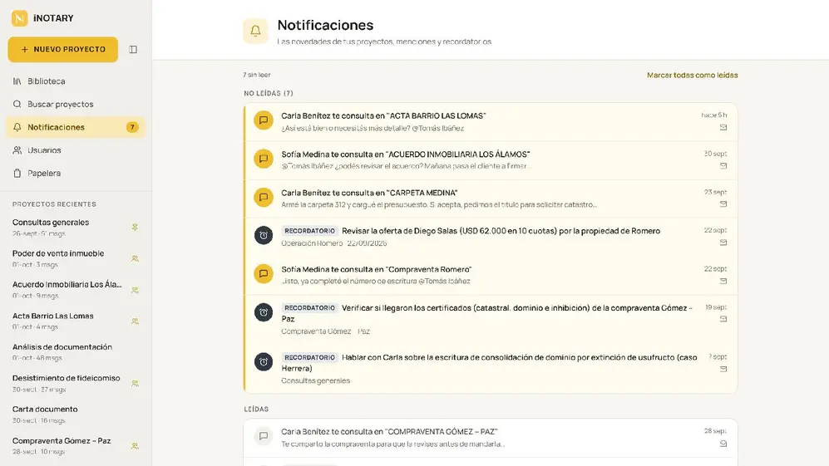The height and width of the screenshot is (466, 829).
Task: Open recent project Acta Barrio Las Lomas
Action: pyautogui.click(x=69, y=321)
